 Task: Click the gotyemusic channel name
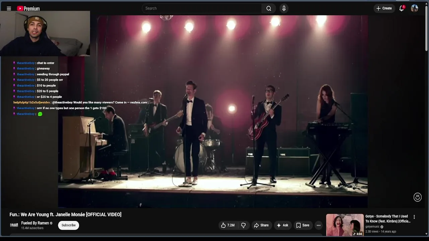pos(372,227)
